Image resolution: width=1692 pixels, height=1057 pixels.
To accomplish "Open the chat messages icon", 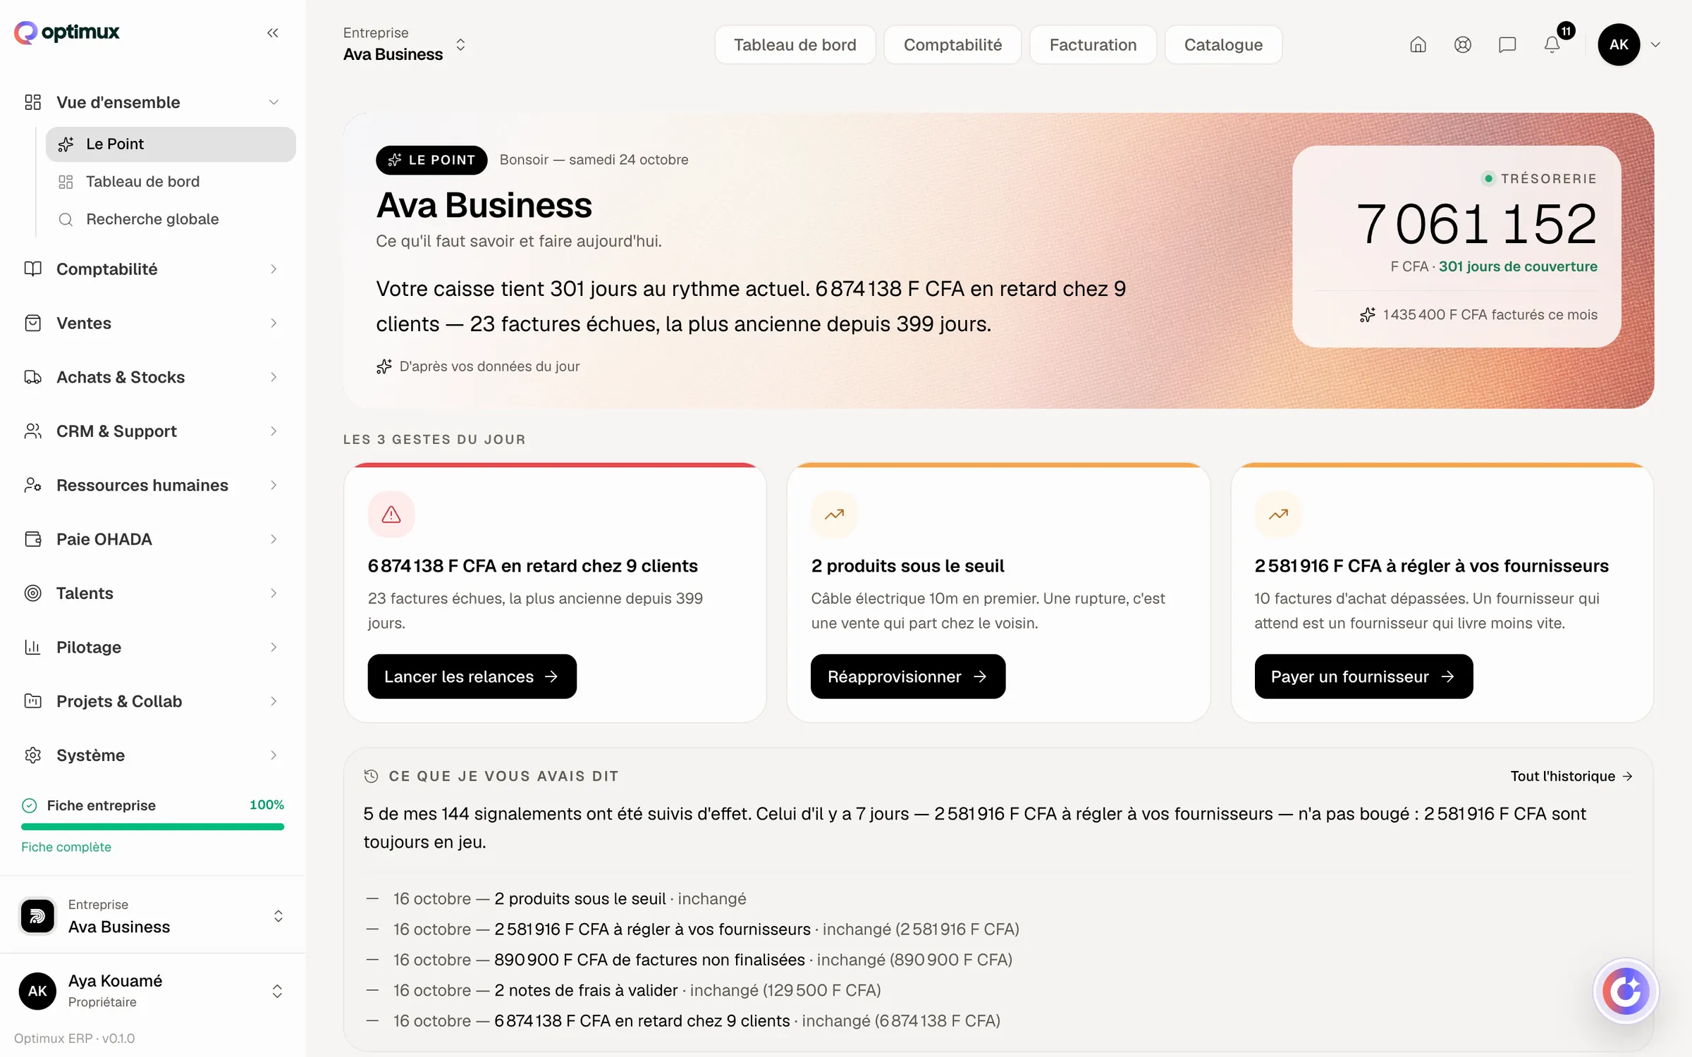I will [x=1507, y=45].
